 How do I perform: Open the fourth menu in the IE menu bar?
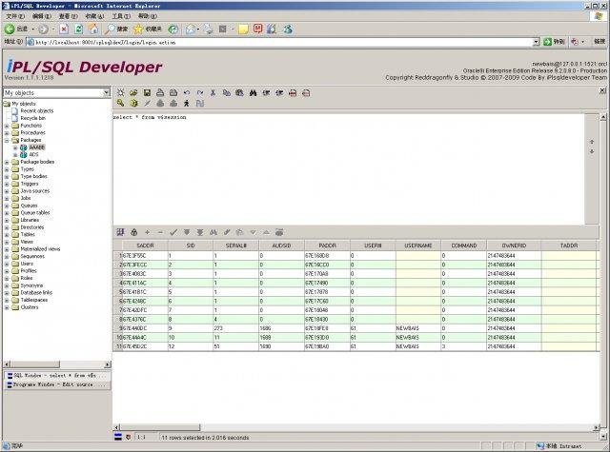tap(94, 16)
